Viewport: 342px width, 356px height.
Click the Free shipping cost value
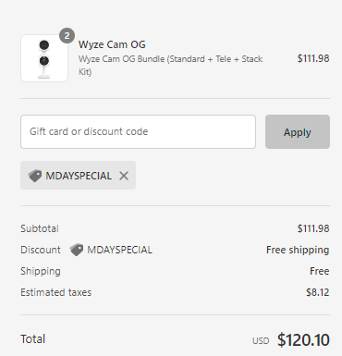click(x=320, y=271)
